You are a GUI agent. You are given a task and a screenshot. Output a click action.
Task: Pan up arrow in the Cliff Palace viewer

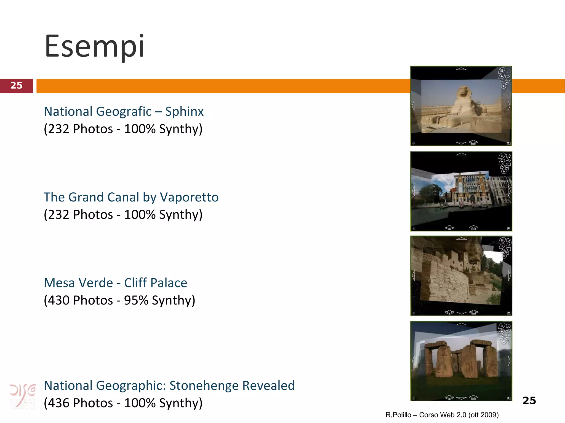[x=461, y=239]
